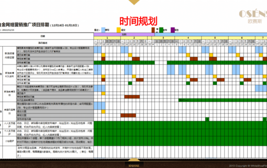This screenshot has height=168, width=267.
Task: Select the yellow week 2 header
Action: [x=134, y=38]
